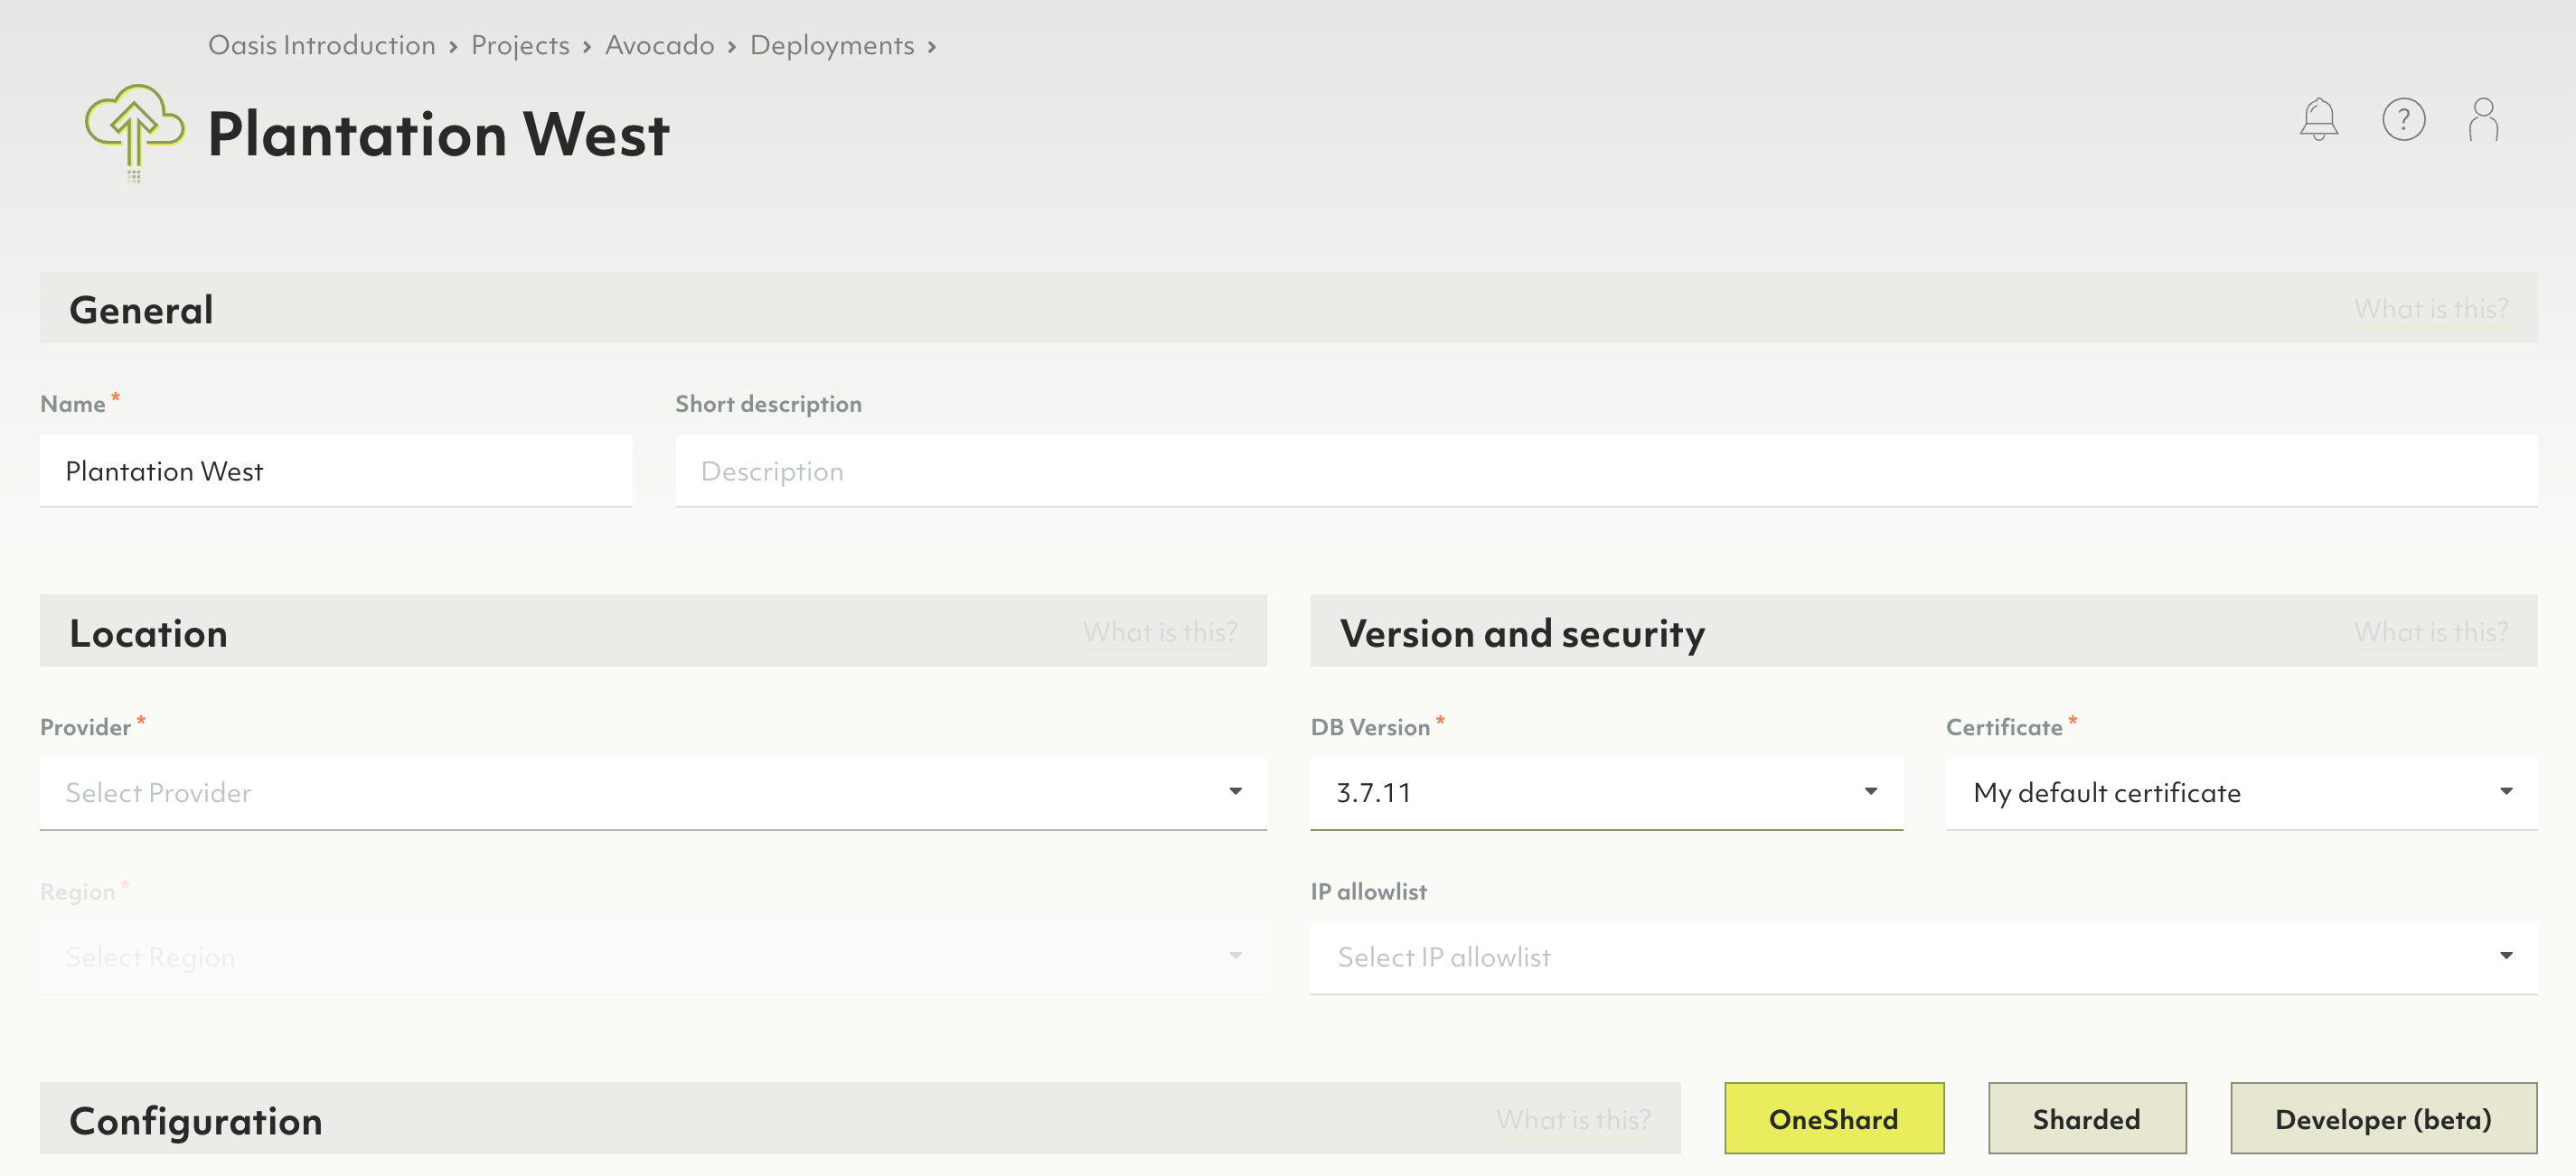Choose Developer (beta) configuration mode
This screenshot has height=1176, width=2576.
click(2382, 1118)
